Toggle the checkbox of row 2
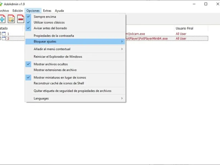This screenshot has height=165, width=220. pos(1,38)
